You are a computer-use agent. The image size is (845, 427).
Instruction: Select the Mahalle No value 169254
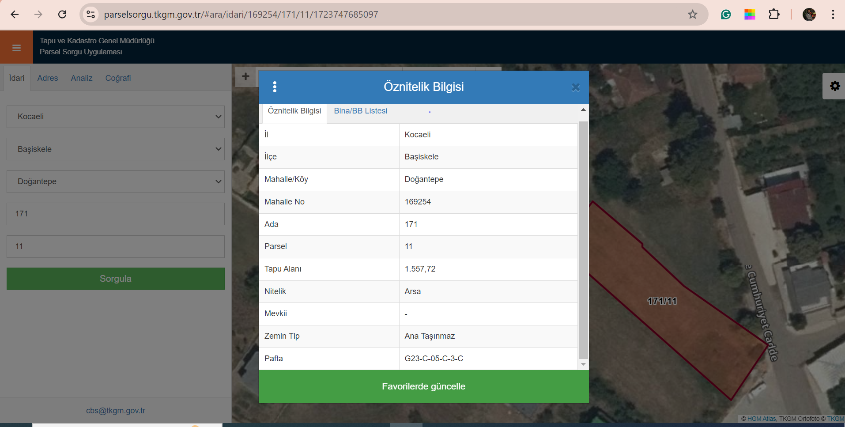pyautogui.click(x=418, y=202)
